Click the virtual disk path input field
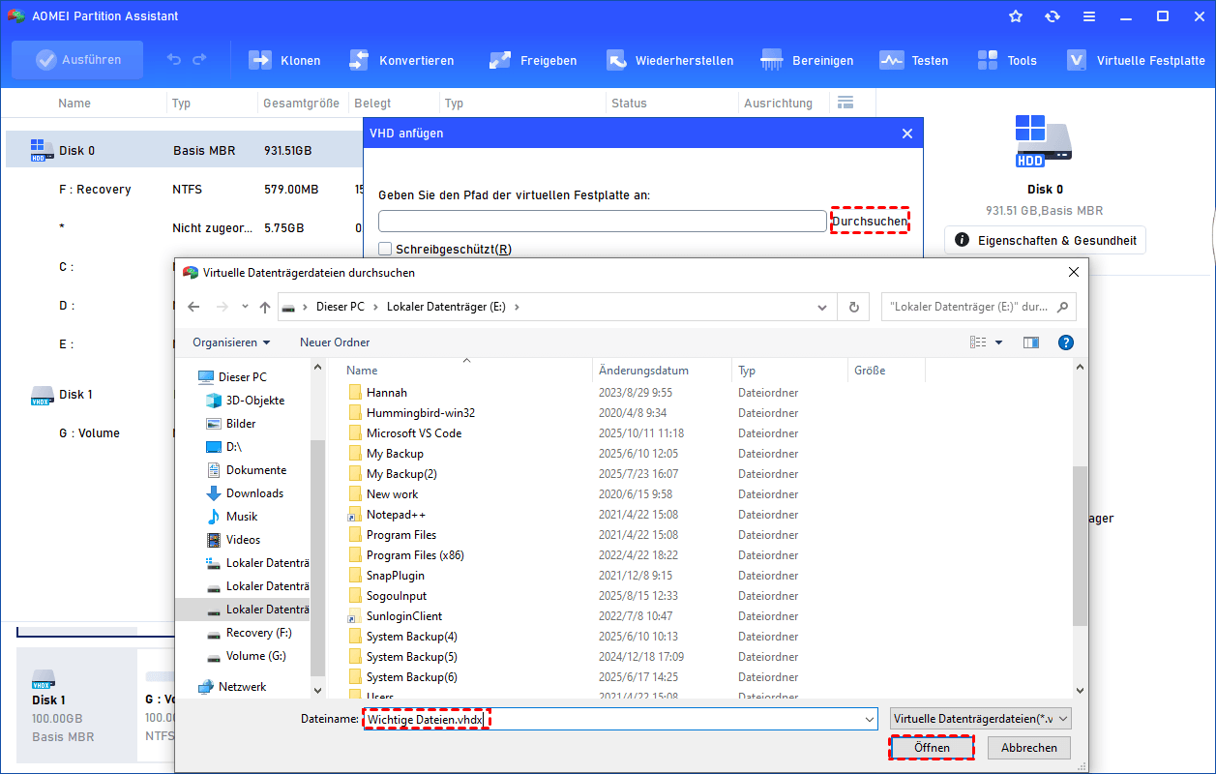This screenshot has height=774, width=1216. (x=603, y=222)
